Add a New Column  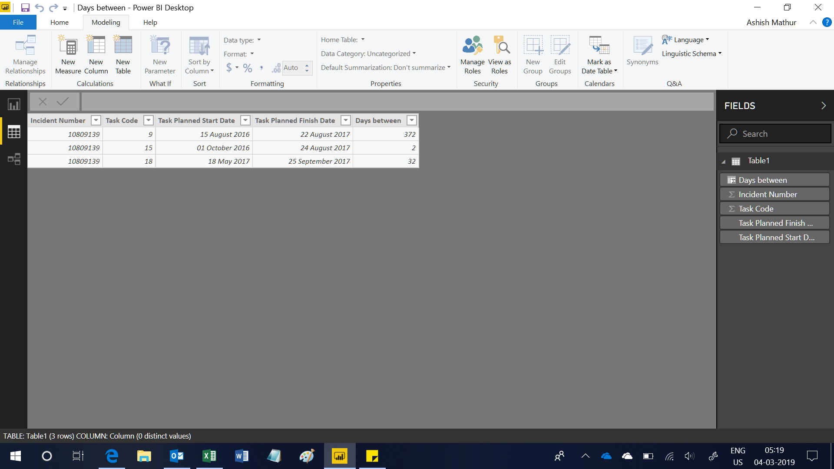[x=96, y=55]
